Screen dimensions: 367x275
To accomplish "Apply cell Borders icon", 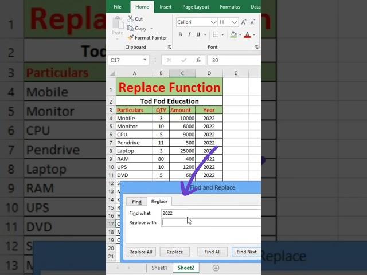I will point(216,34).
